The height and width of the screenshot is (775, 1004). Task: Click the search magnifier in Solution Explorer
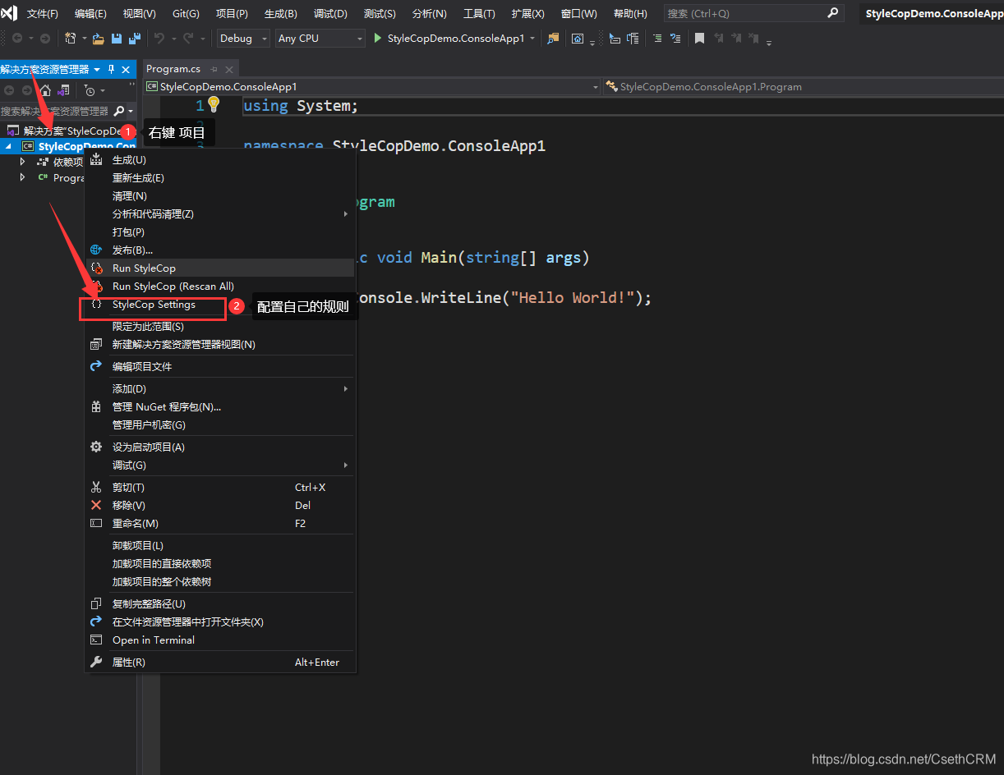[x=119, y=111]
